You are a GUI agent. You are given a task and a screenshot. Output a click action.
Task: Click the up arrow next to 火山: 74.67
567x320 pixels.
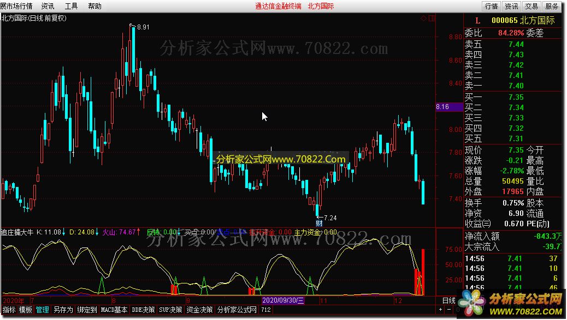click(x=139, y=232)
